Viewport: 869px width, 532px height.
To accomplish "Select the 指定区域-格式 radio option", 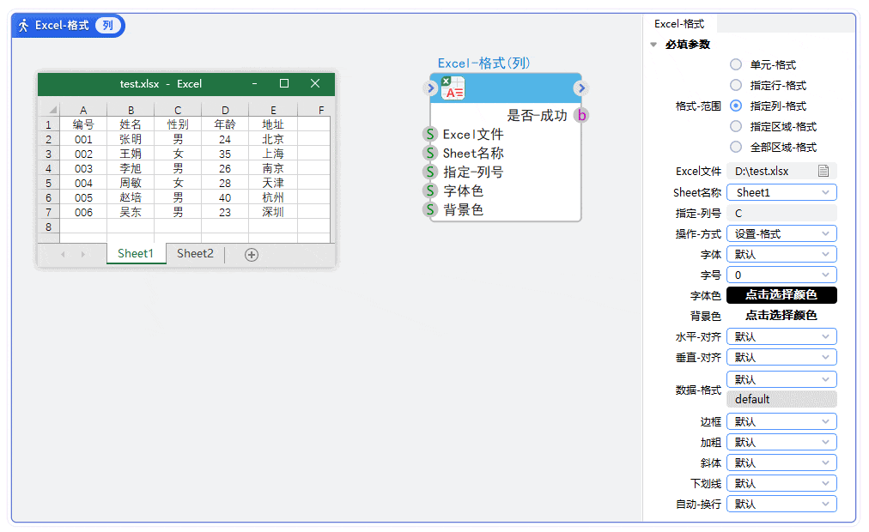I will point(735,126).
